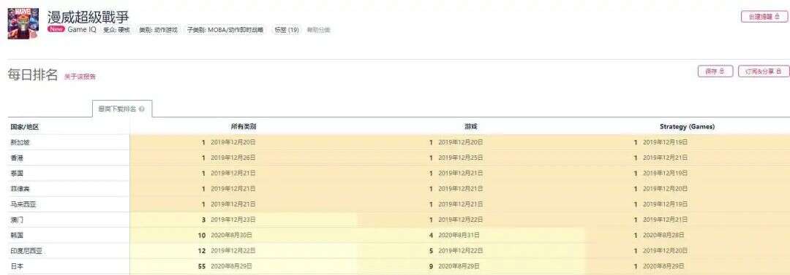This screenshot has height=275, width=790.
Task: Click the 创建提醒 button
Action: click(764, 17)
